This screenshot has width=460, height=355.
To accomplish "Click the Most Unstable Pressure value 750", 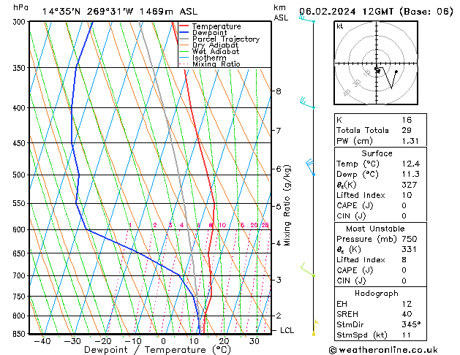I will tap(410, 239).
